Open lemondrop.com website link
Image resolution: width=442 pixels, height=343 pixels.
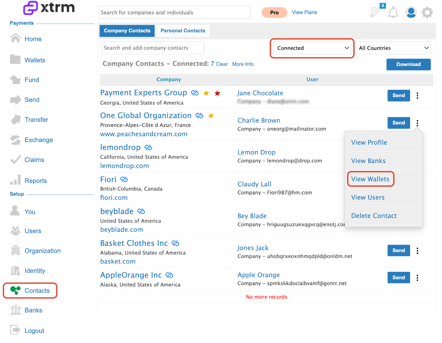125,166
